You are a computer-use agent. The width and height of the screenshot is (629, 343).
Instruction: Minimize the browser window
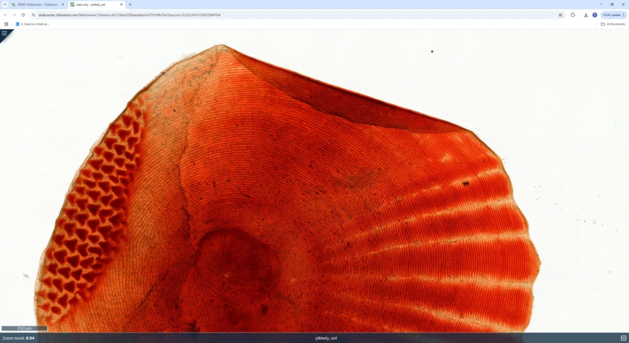pyautogui.click(x=601, y=4)
